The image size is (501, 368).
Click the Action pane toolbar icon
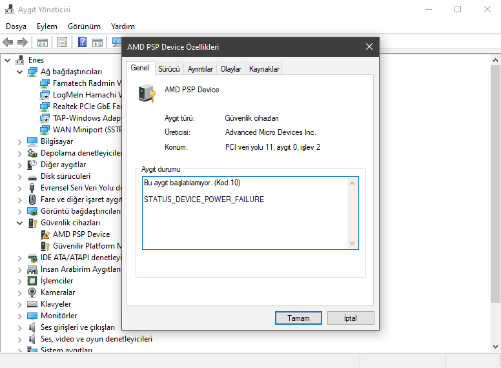(97, 42)
